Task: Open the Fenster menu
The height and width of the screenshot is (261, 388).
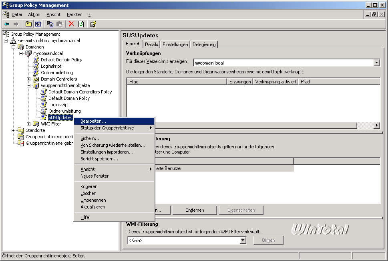Action: [74, 14]
